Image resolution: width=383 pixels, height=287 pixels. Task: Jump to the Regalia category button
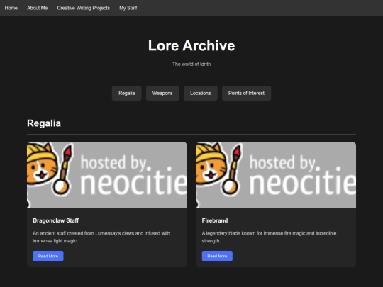[x=126, y=94]
